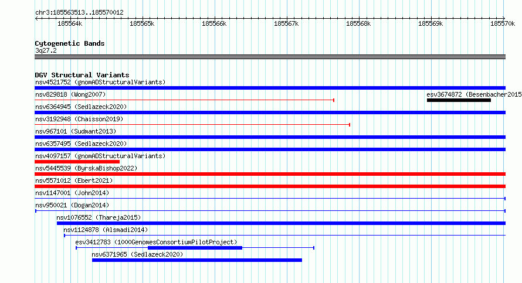Click ruler position 185564k

[x=70, y=23]
